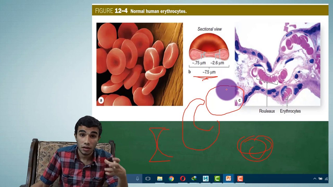Screen dimensions: 333x187
Task: Open Task View from the taskbar
Action: pos(148,179)
